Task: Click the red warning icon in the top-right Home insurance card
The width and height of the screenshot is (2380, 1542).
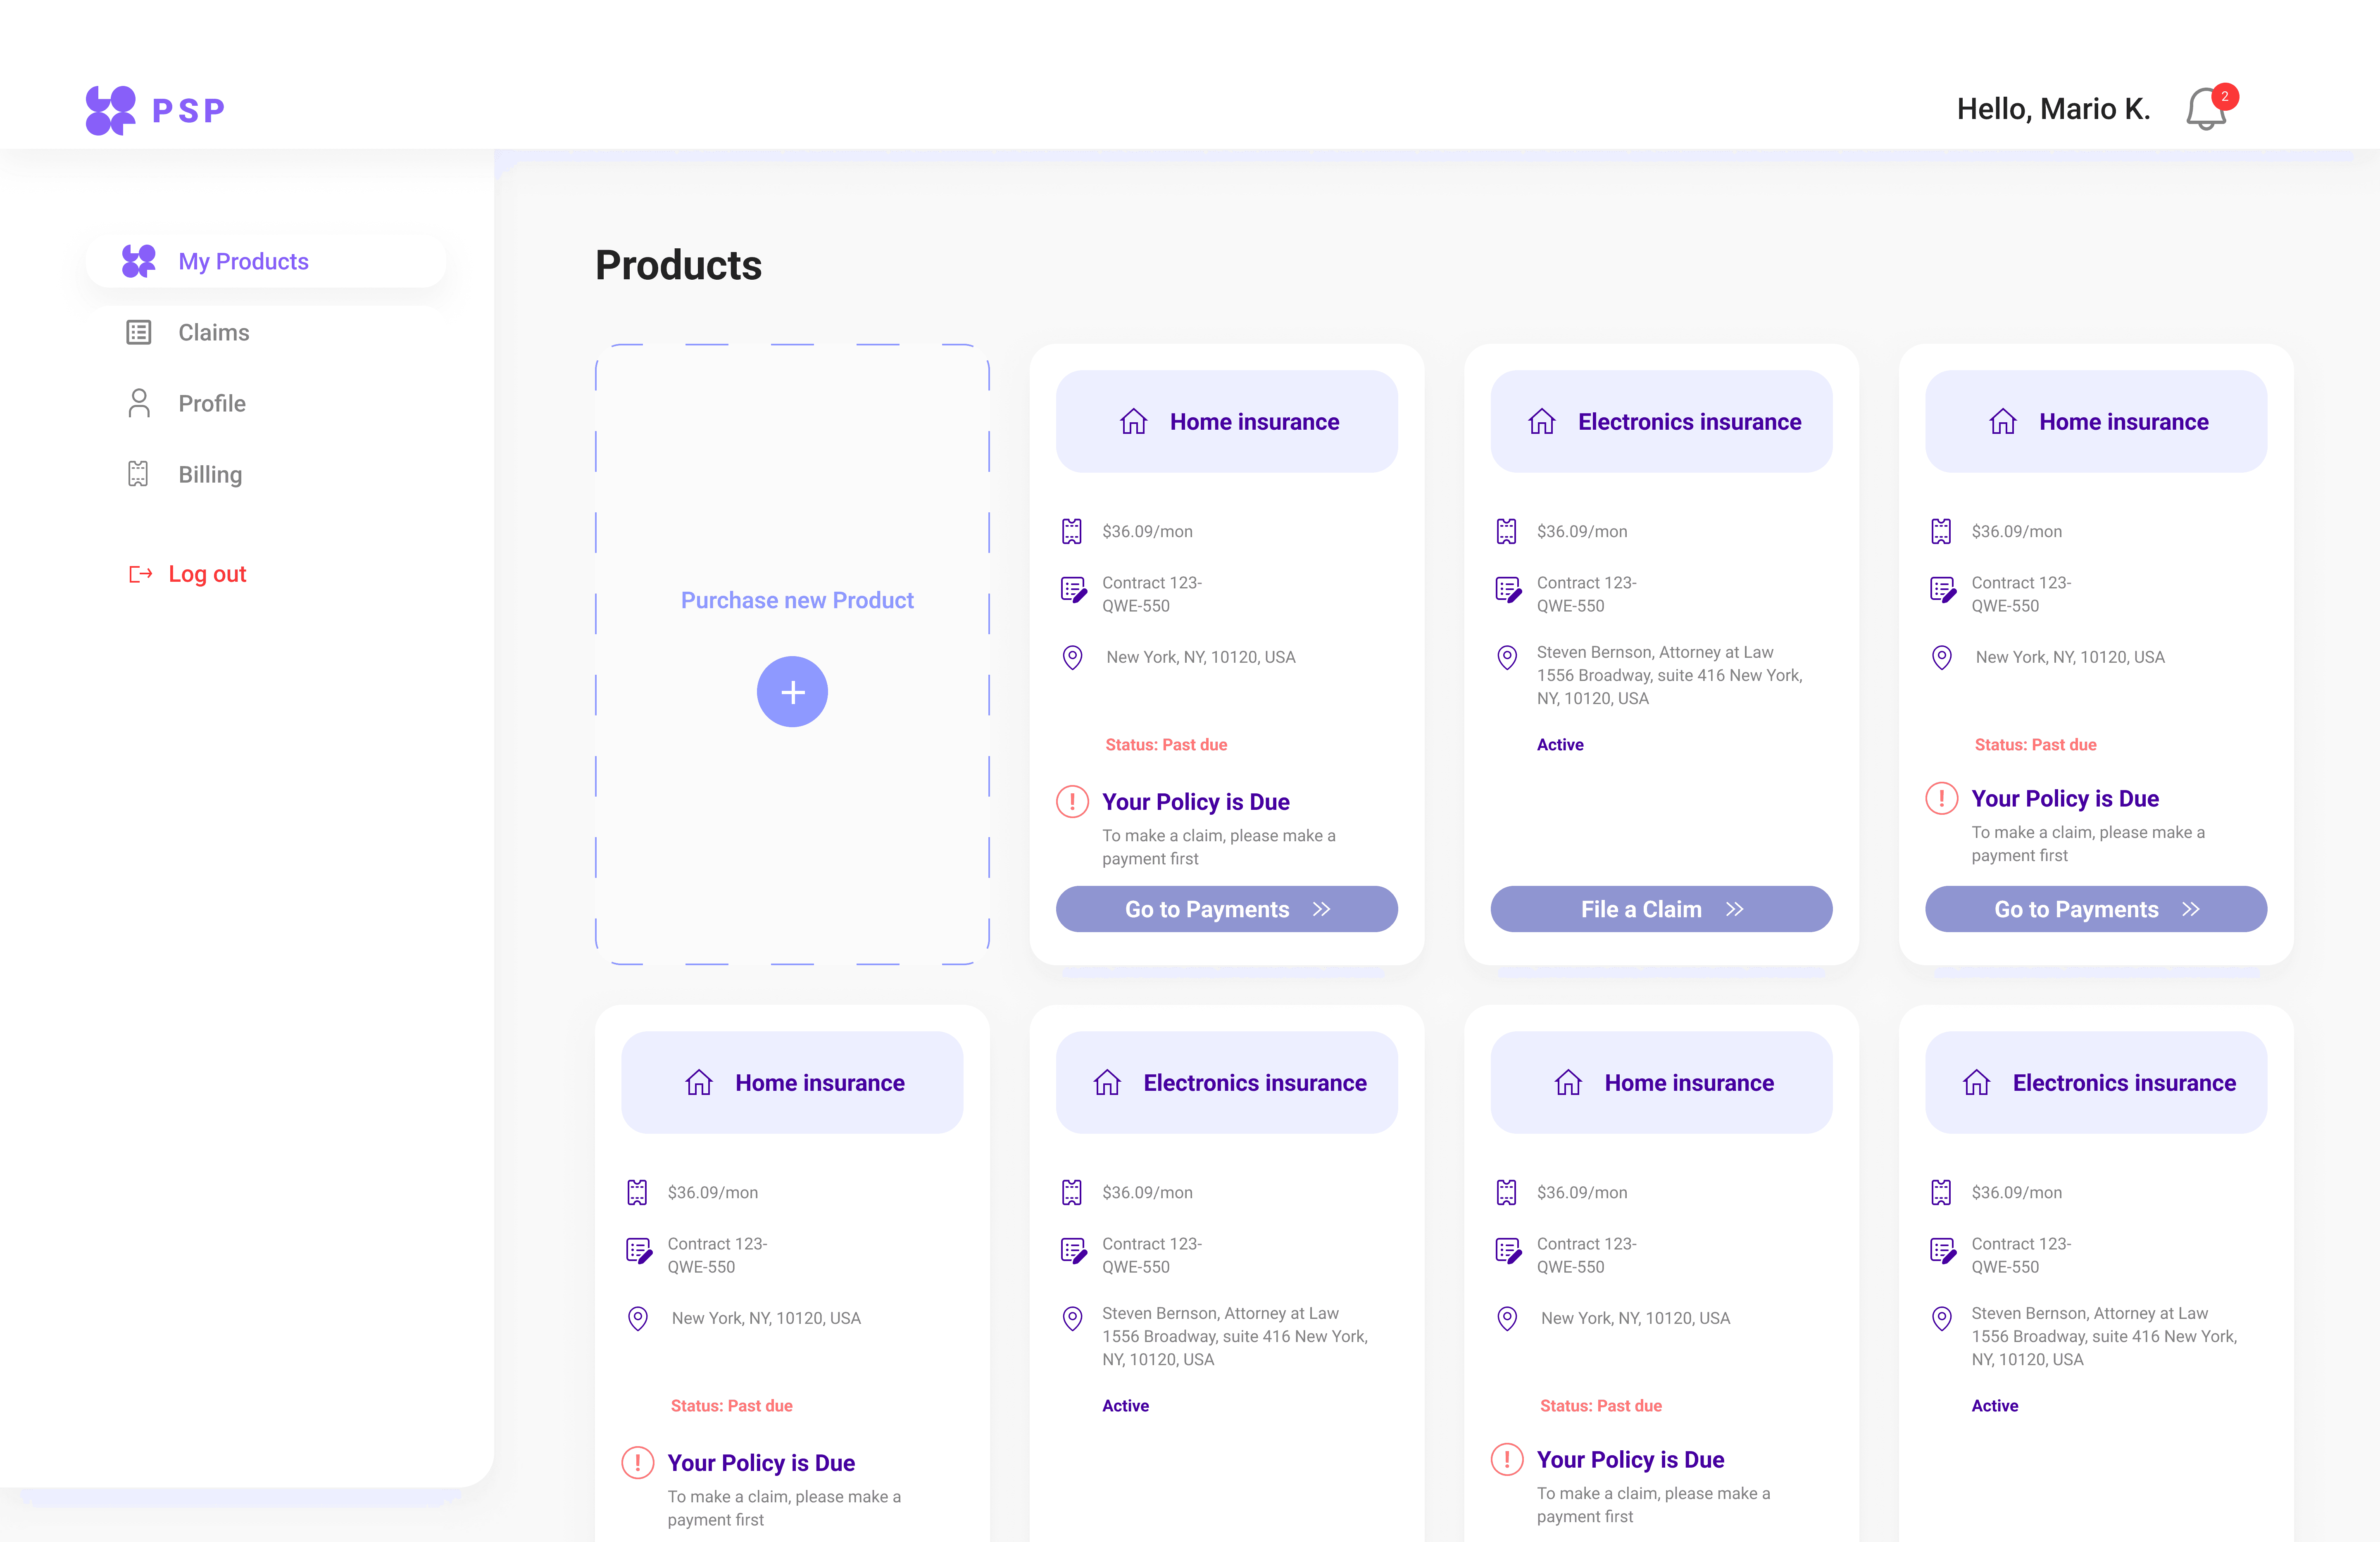Action: point(1942,798)
